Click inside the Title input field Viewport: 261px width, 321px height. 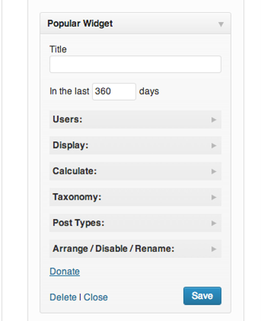[135, 64]
